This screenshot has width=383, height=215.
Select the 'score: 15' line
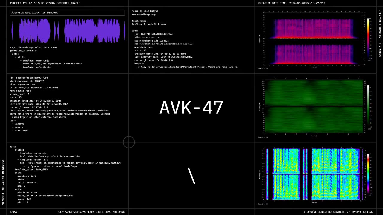16,97
